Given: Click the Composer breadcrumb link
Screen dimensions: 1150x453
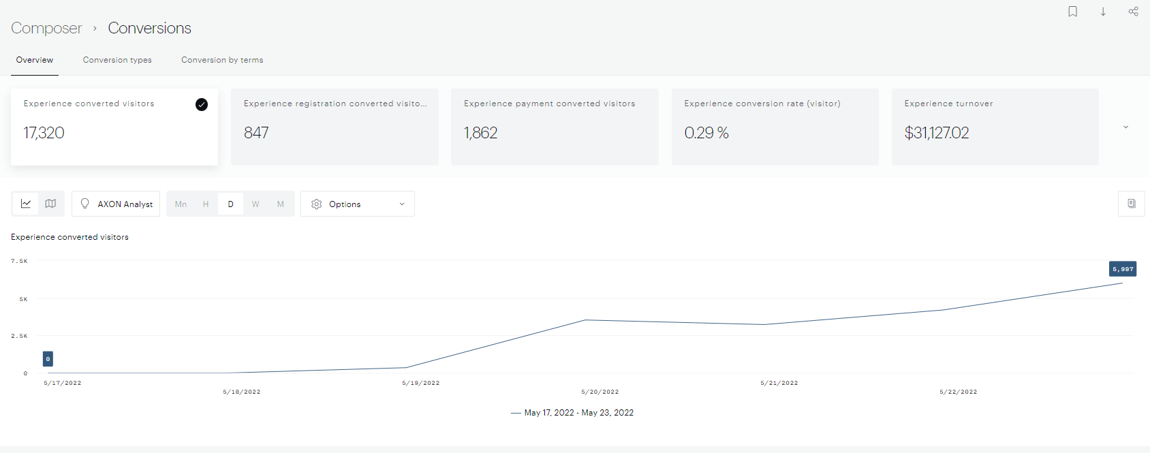Looking at the screenshot, I should coord(46,28).
